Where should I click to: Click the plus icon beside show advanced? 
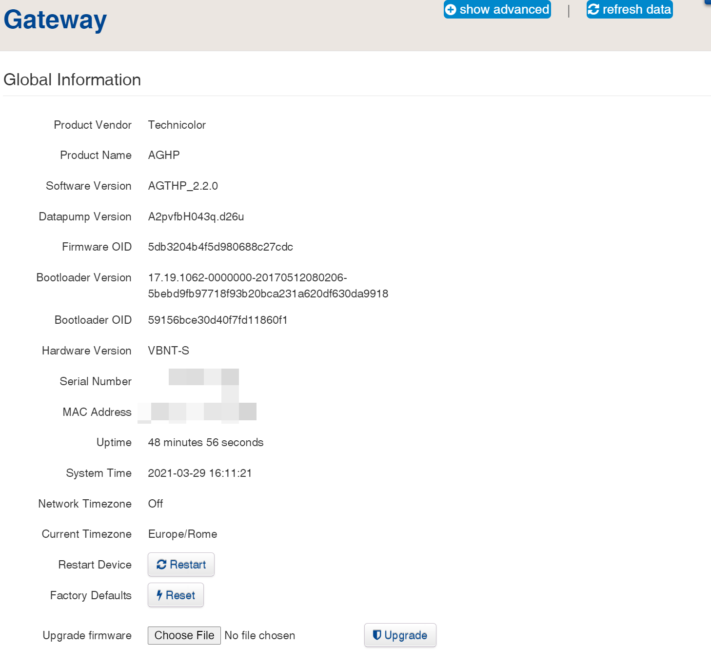451,10
